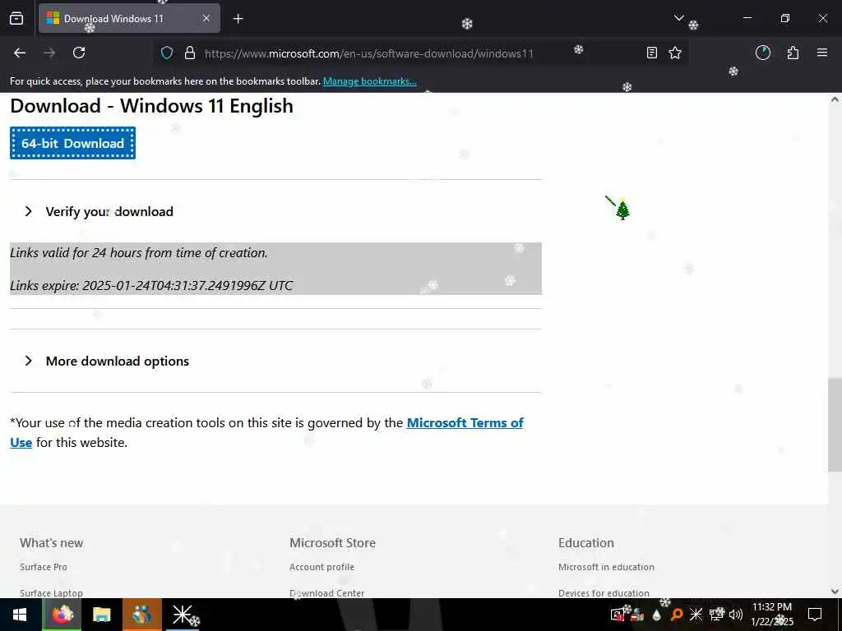Image resolution: width=842 pixels, height=631 pixels.
Task: Click the Manage bookmarks link
Action: pos(369,81)
